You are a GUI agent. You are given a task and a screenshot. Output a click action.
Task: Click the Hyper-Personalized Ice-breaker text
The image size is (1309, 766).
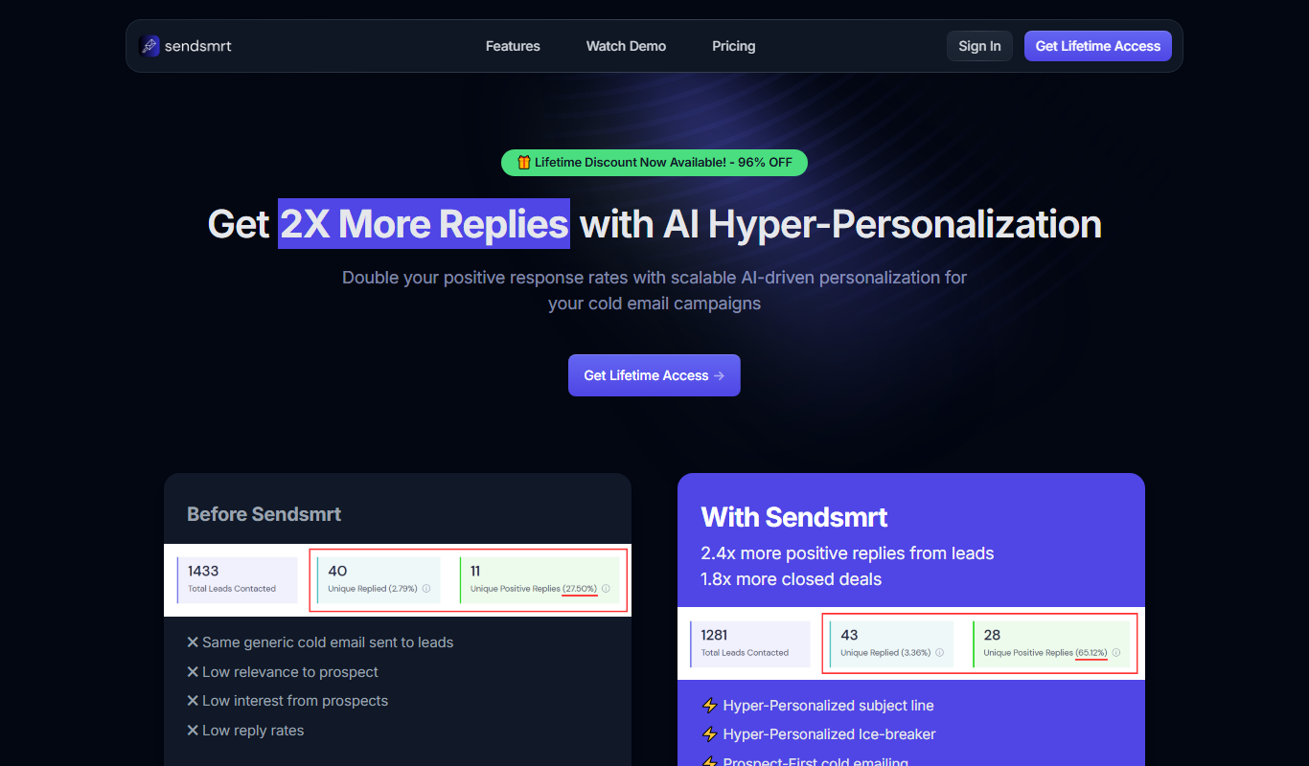click(x=830, y=734)
